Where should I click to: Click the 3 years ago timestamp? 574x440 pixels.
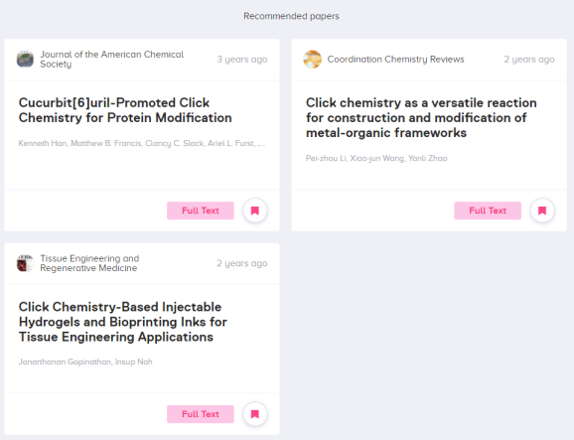point(242,60)
